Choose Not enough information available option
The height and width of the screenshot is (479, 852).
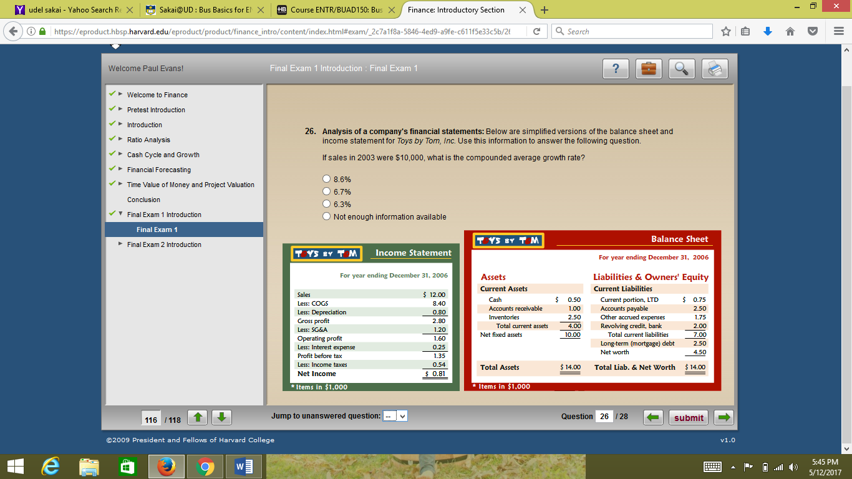pos(326,217)
